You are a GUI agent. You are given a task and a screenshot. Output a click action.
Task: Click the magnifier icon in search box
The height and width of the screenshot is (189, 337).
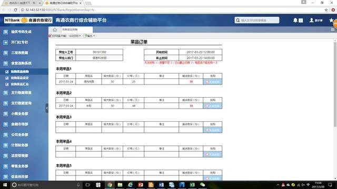(237, 20)
